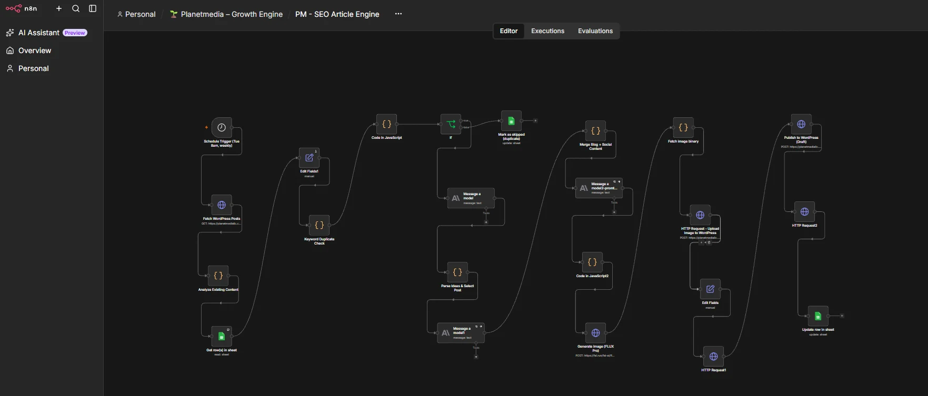Open the Upload Image to WordPress node
The image size is (928, 396).
tap(700, 215)
